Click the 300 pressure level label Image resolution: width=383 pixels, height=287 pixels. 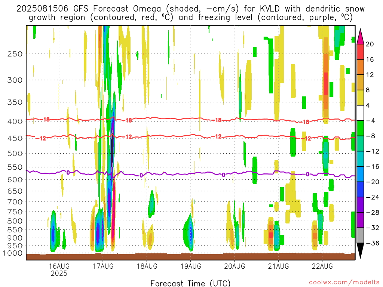(15, 80)
